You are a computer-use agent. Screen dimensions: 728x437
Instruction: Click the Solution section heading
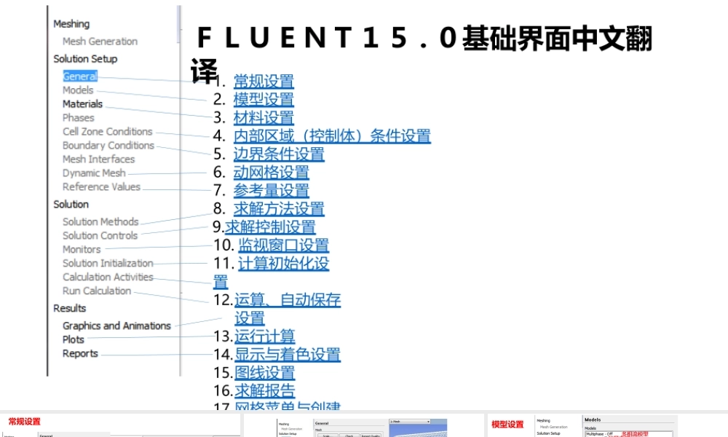(x=71, y=205)
